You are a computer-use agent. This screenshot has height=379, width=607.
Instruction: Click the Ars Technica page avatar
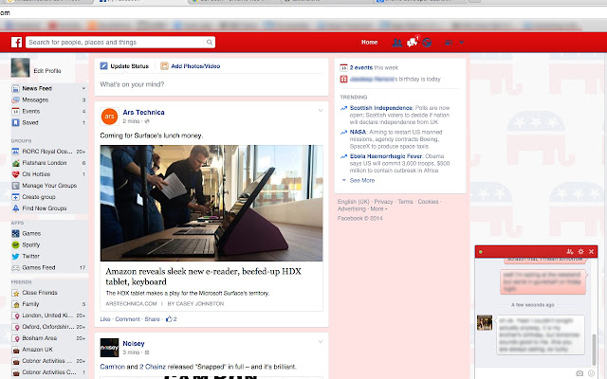pyautogui.click(x=110, y=117)
